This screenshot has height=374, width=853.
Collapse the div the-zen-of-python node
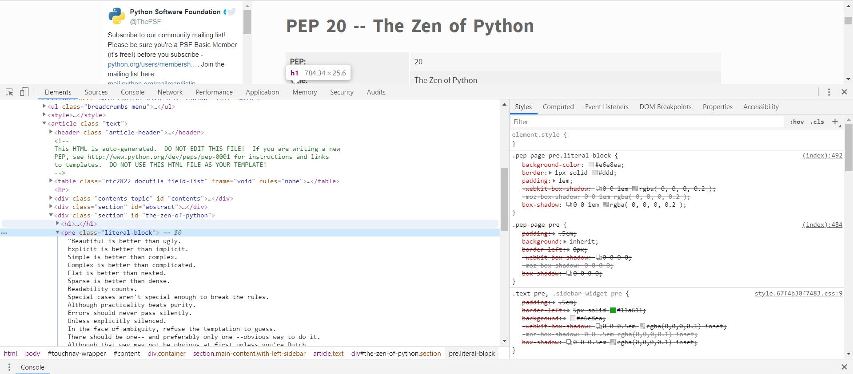(51, 215)
